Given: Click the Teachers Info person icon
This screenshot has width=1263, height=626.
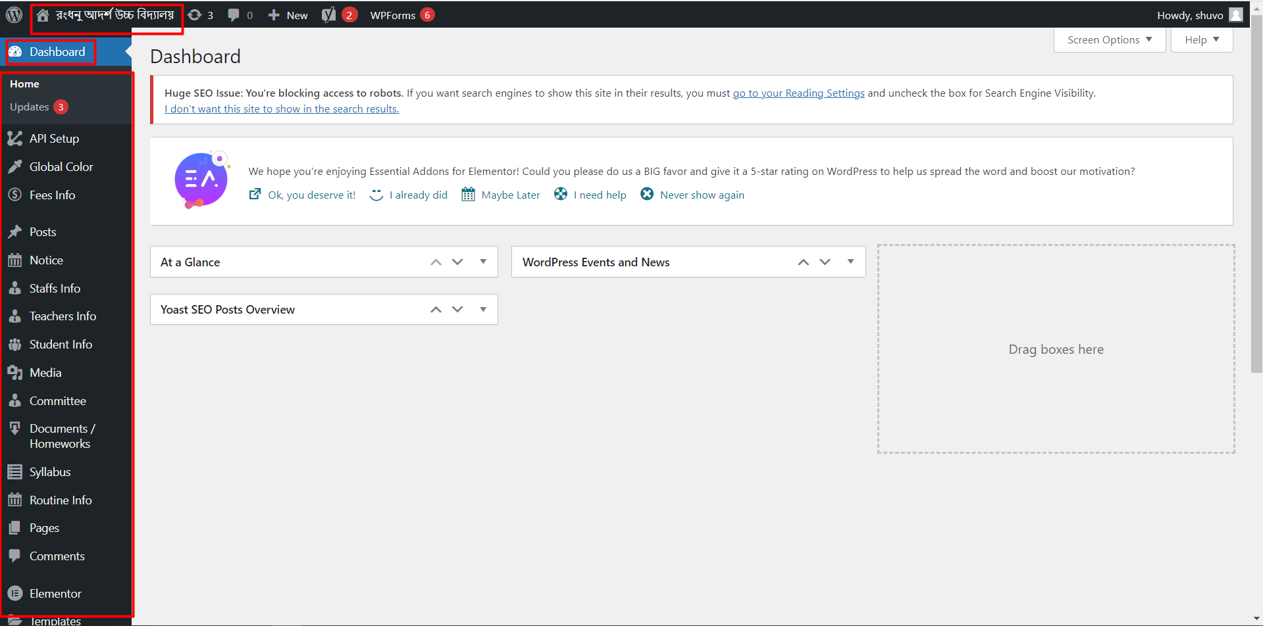Looking at the screenshot, I should coord(14,316).
